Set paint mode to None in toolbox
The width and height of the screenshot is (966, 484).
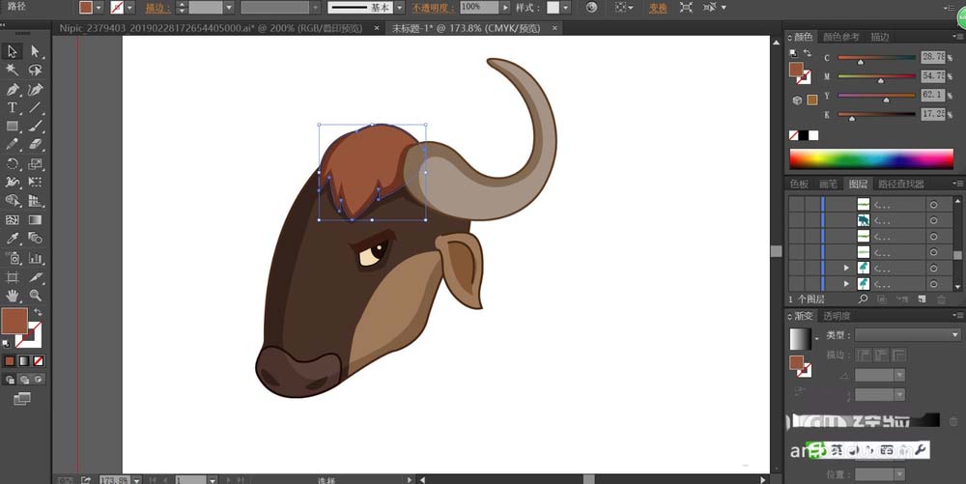click(x=39, y=361)
